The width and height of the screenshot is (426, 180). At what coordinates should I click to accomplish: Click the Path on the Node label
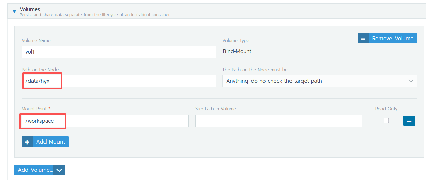click(40, 70)
